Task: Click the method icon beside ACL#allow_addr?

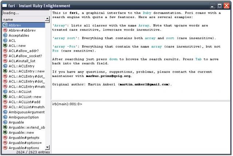Action: pyautogui.click(x=5, y=51)
